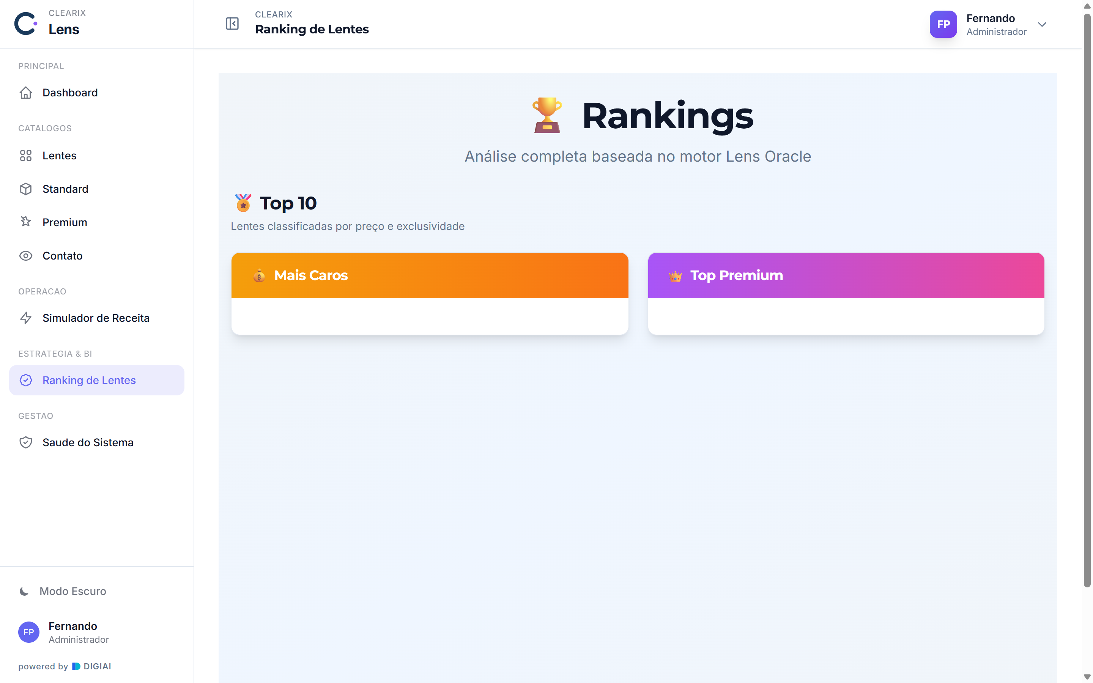This screenshot has width=1093, height=683.
Task: Open the FP avatar menu in header
Action: (943, 24)
